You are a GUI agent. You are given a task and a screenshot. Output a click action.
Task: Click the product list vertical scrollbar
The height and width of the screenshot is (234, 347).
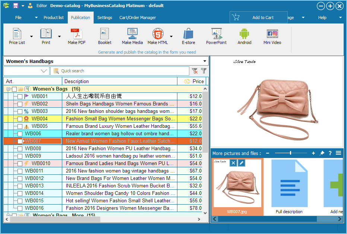[x=205, y=121]
